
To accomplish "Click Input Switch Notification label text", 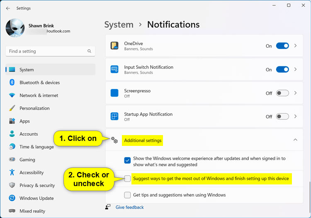I will coord(148,67).
